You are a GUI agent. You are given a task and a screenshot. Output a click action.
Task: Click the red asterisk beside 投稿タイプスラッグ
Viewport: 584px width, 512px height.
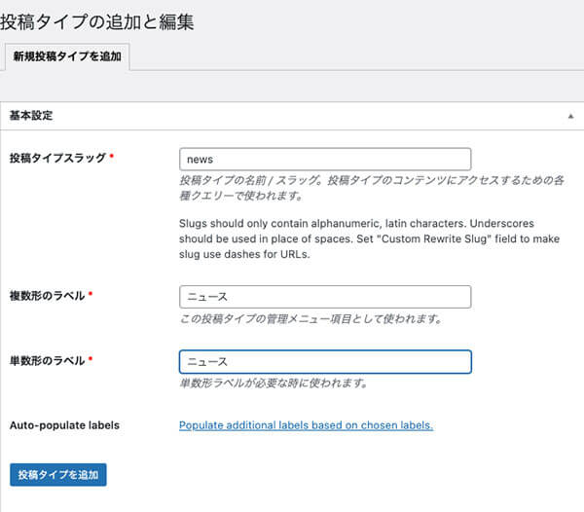pos(112,158)
